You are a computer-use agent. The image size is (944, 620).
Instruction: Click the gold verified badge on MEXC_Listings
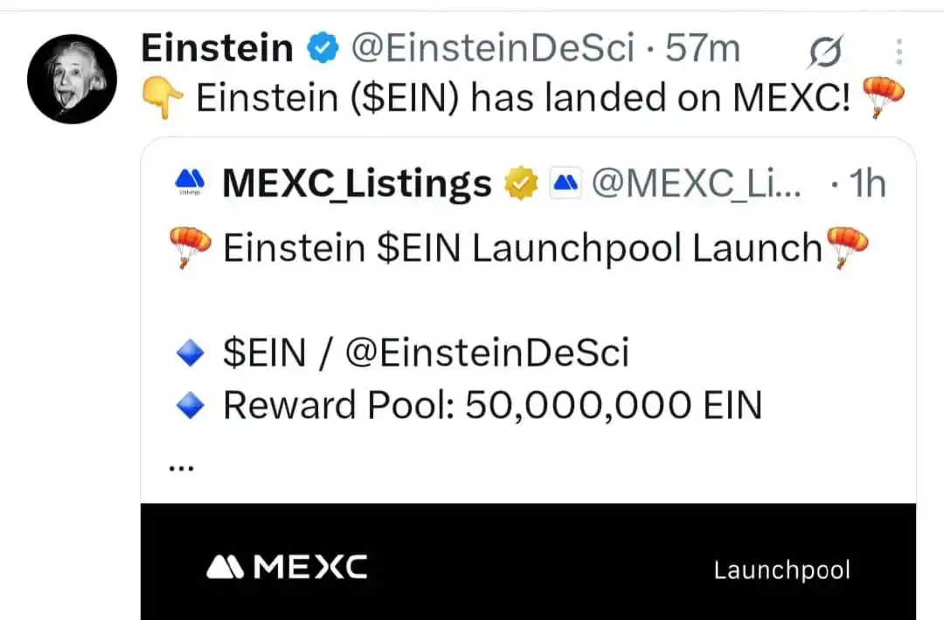(x=521, y=183)
